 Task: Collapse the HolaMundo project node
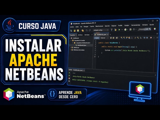pyautogui.click(x=70, y=38)
